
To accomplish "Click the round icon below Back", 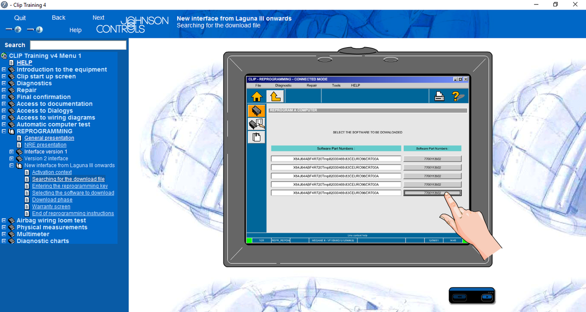I will pos(39,29).
